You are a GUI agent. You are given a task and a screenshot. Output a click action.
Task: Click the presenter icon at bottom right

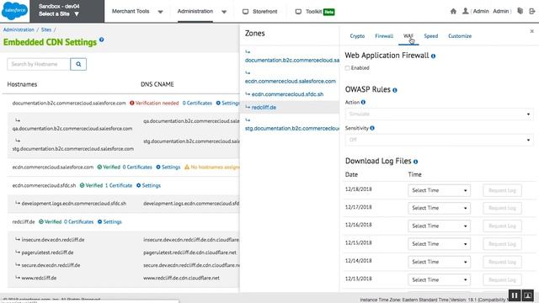click(528, 295)
